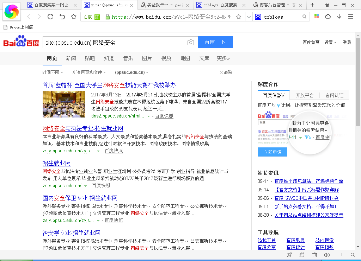Open the colorful extensions grid icon

point(317,16)
